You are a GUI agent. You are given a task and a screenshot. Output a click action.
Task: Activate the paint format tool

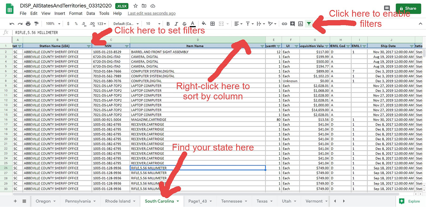pyautogui.click(x=36, y=24)
